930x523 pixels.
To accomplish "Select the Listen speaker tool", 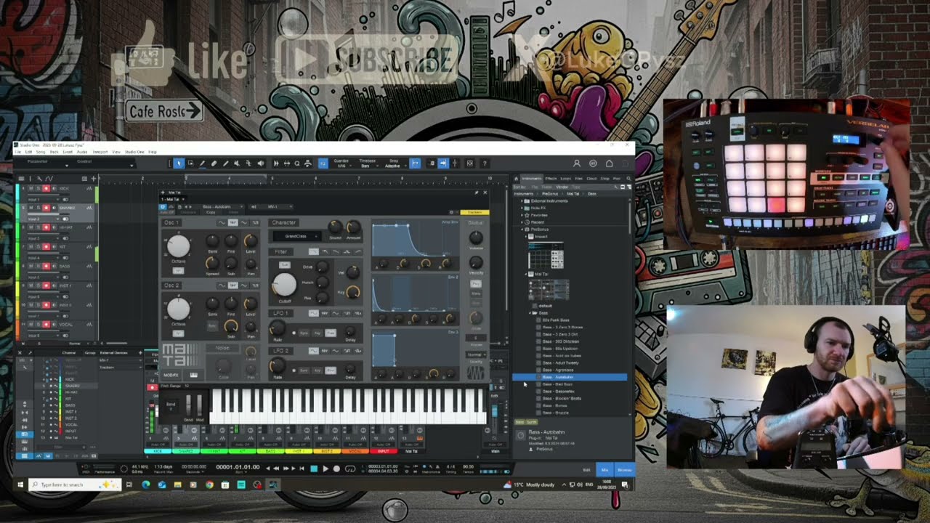I will [x=261, y=163].
